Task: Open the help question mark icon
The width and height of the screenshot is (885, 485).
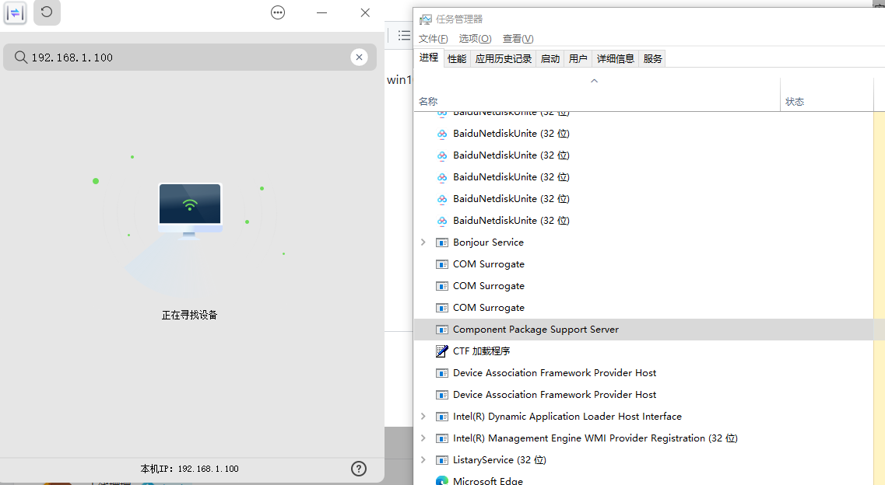Action: [358, 469]
